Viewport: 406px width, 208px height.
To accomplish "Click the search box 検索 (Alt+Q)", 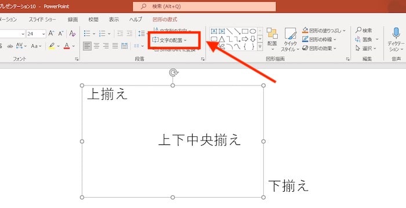I will pos(204,6).
